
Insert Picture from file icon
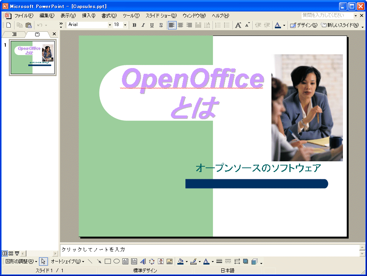169,261
